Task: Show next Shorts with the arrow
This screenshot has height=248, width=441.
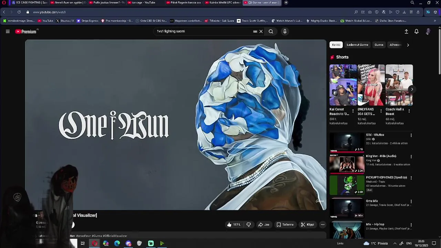Action: point(412,89)
